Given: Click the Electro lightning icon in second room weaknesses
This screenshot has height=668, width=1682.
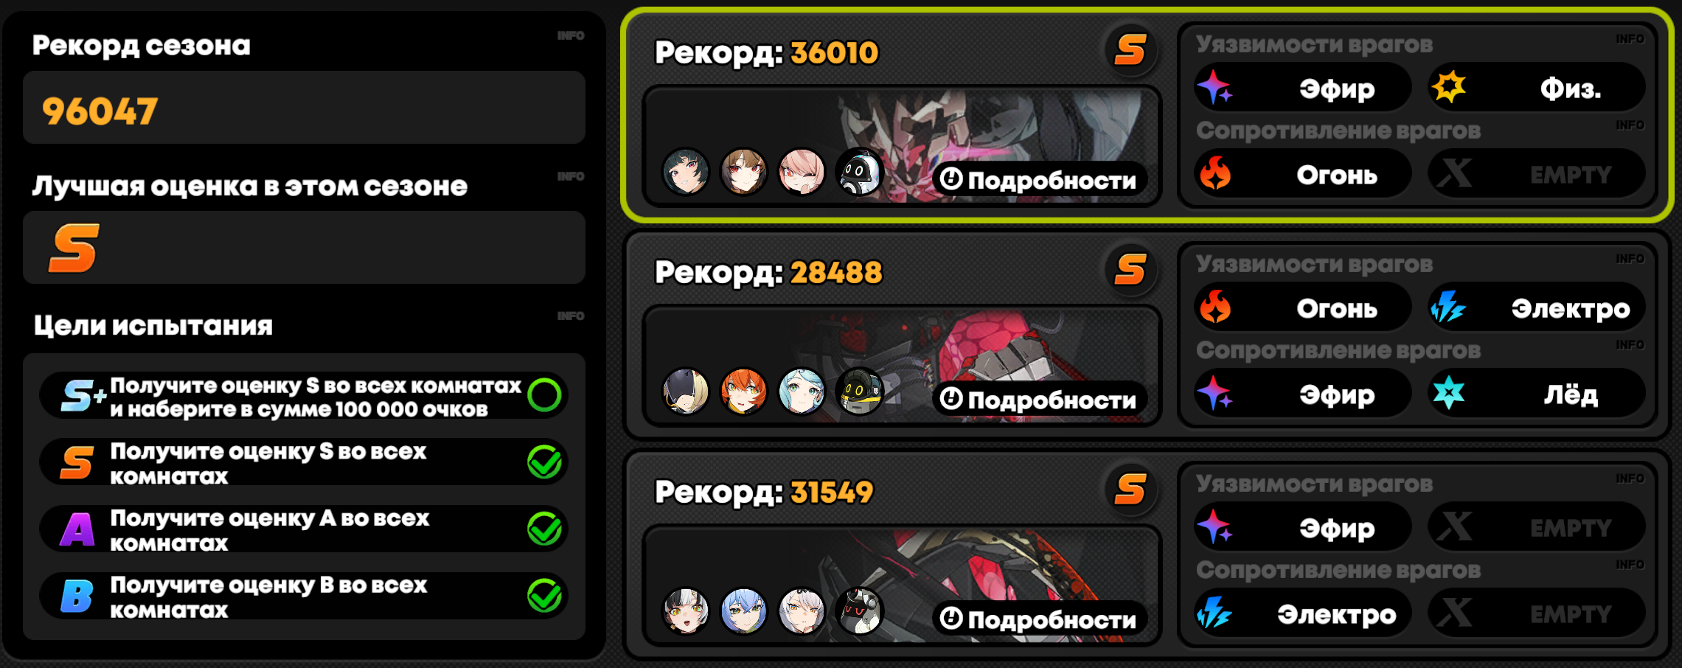Looking at the screenshot, I should tap(1448, 307).
